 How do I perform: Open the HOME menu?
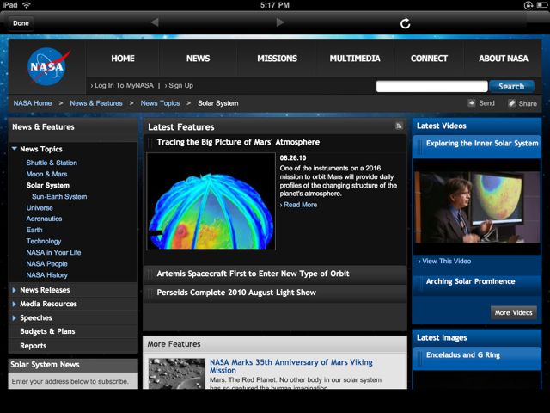[x=123, y=59]
